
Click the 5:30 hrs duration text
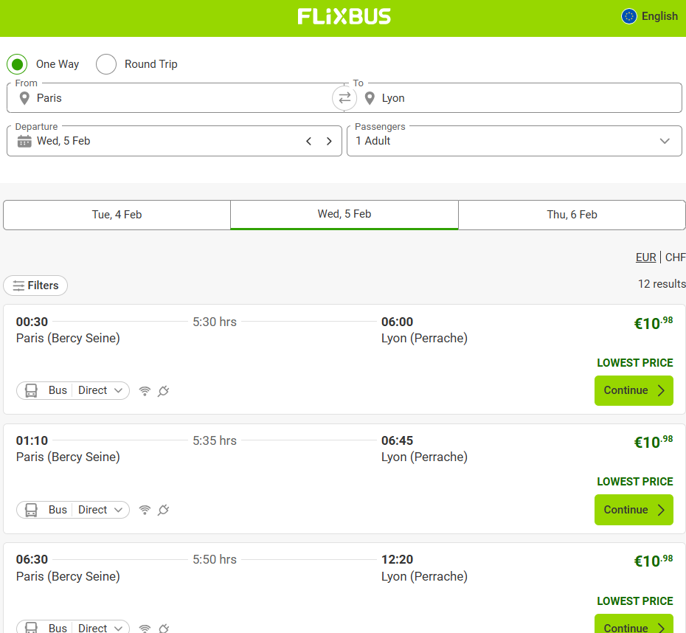pos(215,322)
